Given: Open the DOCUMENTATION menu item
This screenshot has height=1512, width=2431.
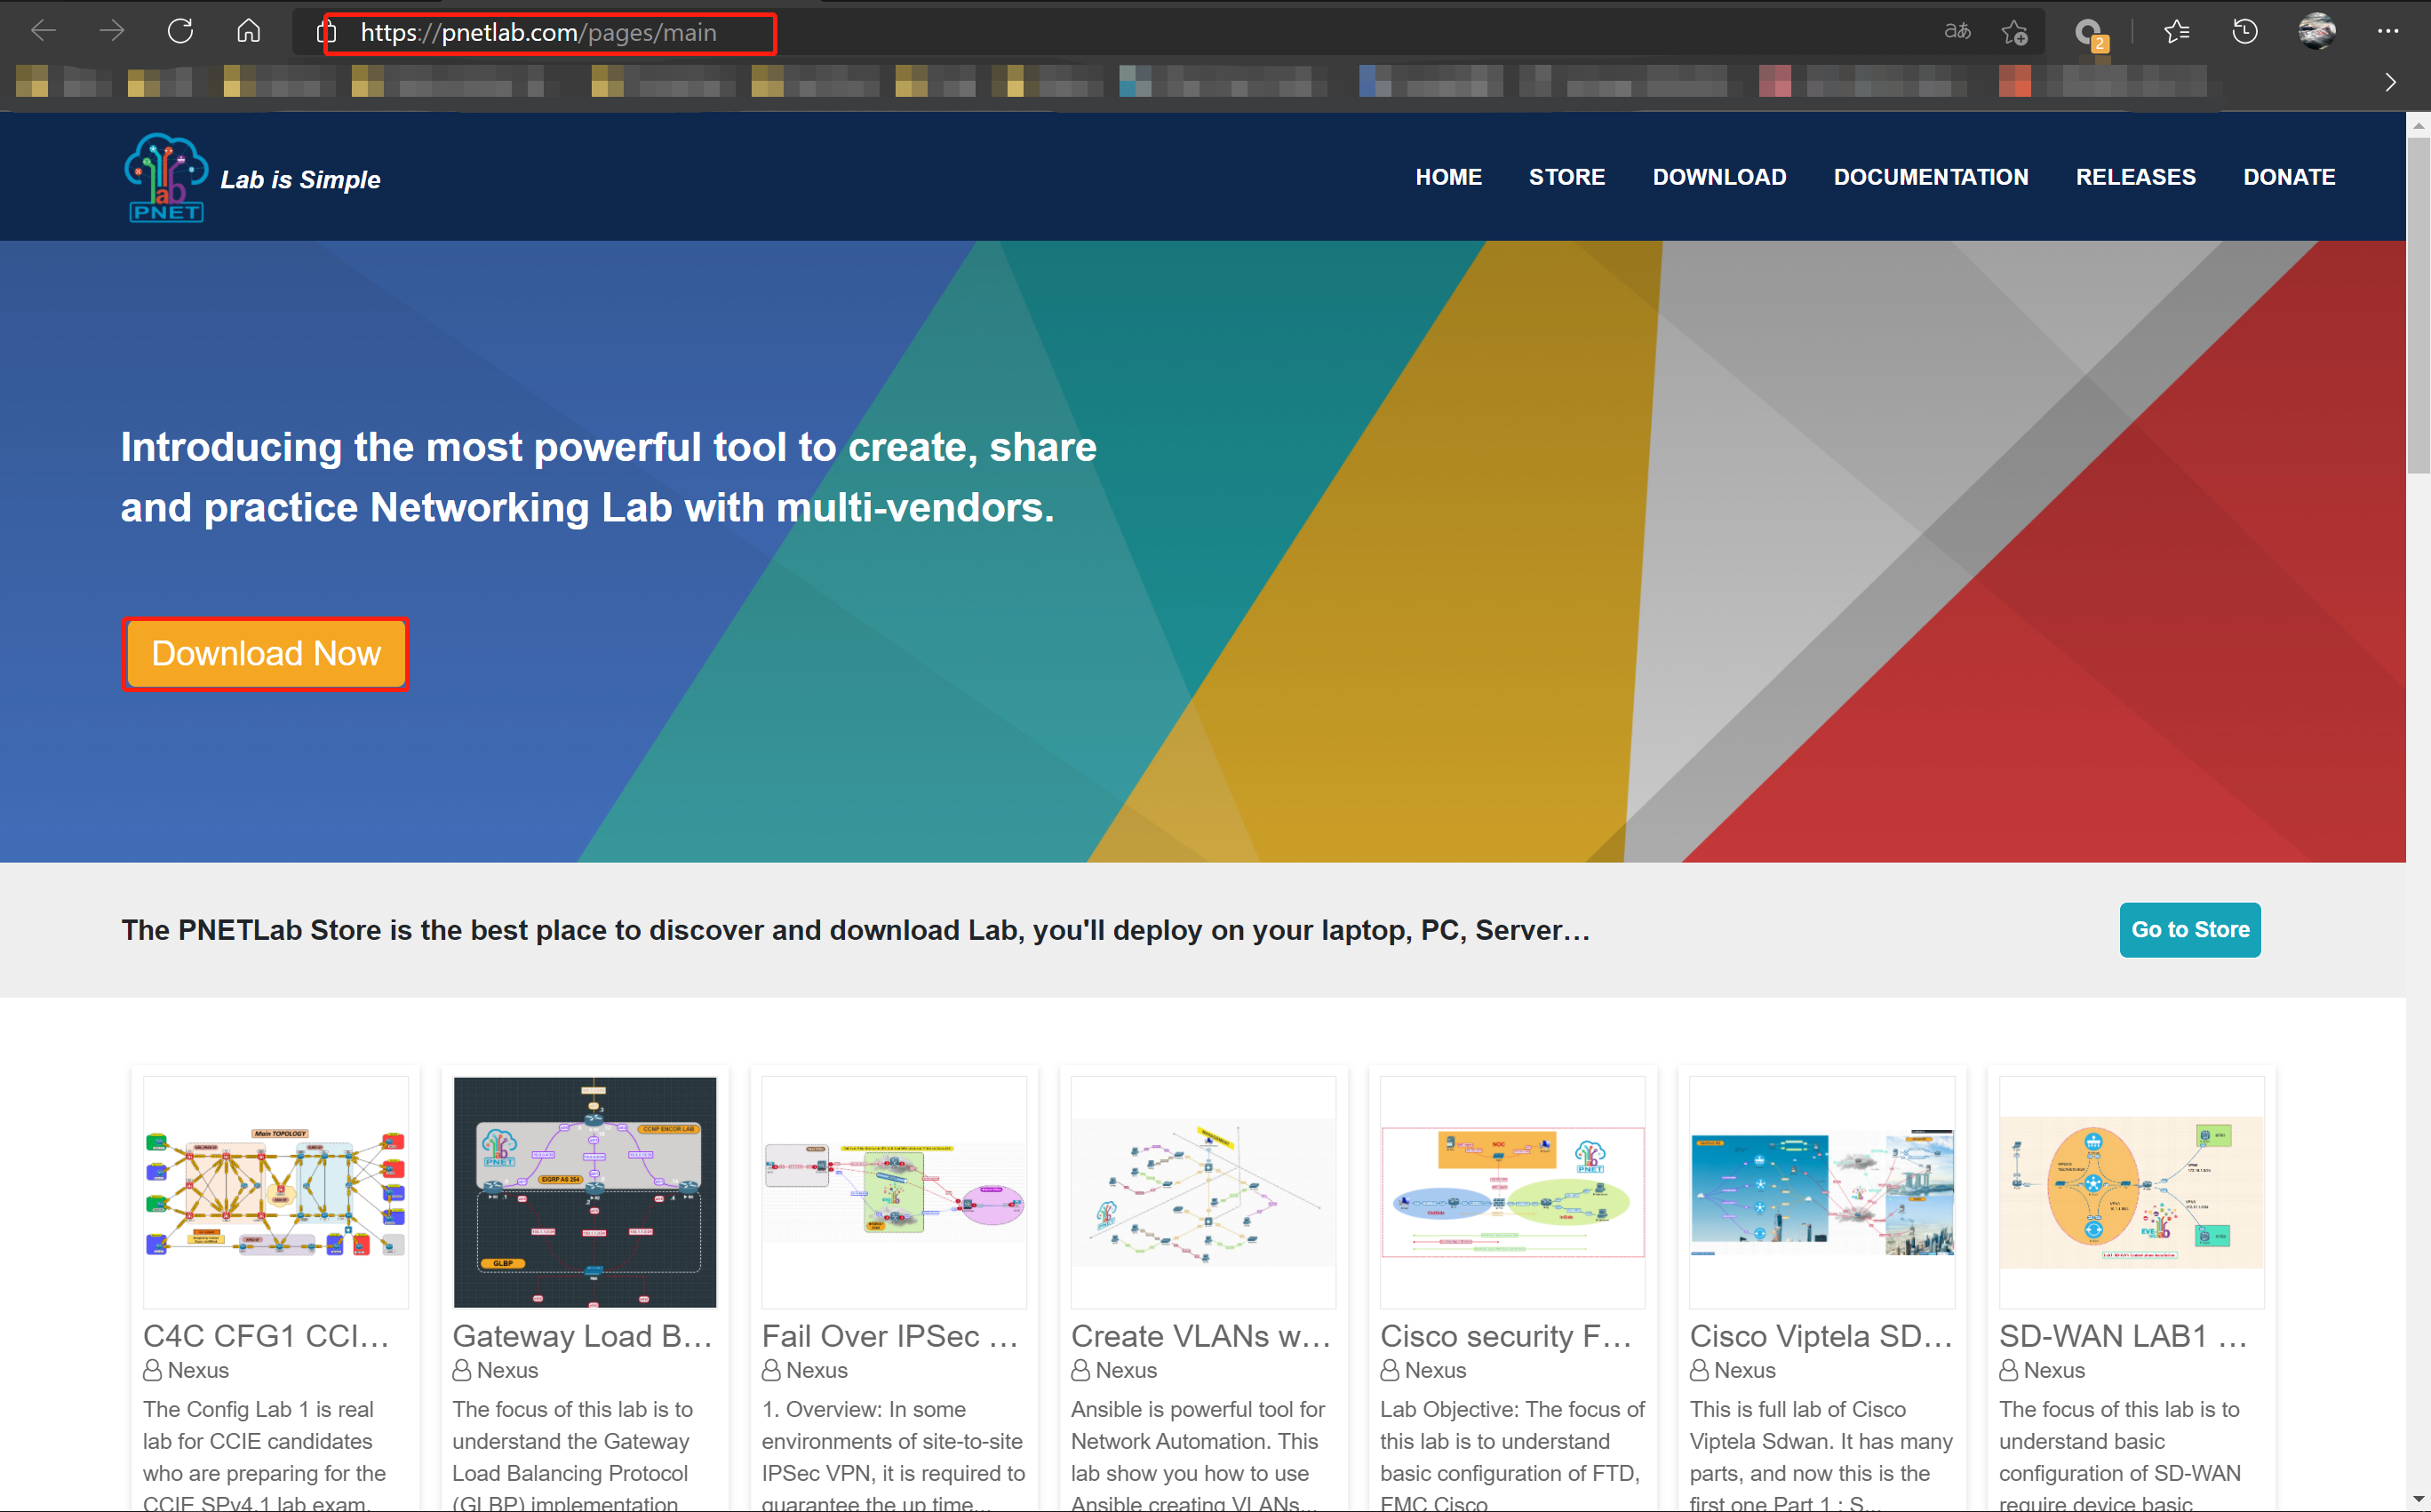Looking at the screenshot, I should 1930,177.
